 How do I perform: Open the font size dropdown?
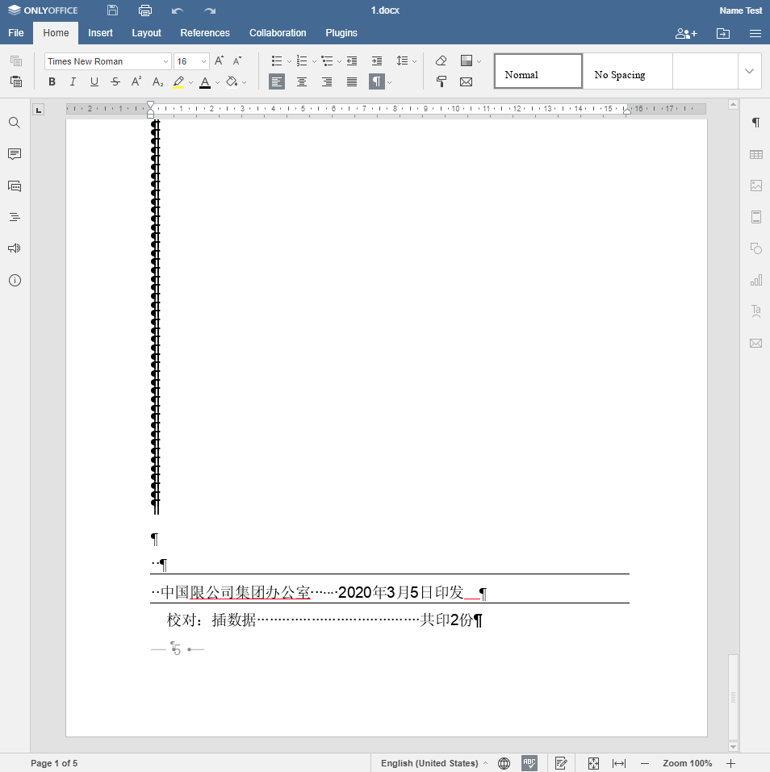(204, 61)
